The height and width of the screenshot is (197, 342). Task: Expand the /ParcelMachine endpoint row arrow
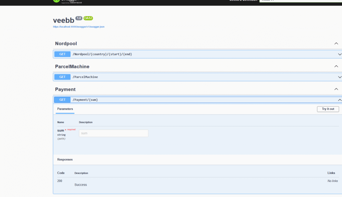[x=340, y=77]
